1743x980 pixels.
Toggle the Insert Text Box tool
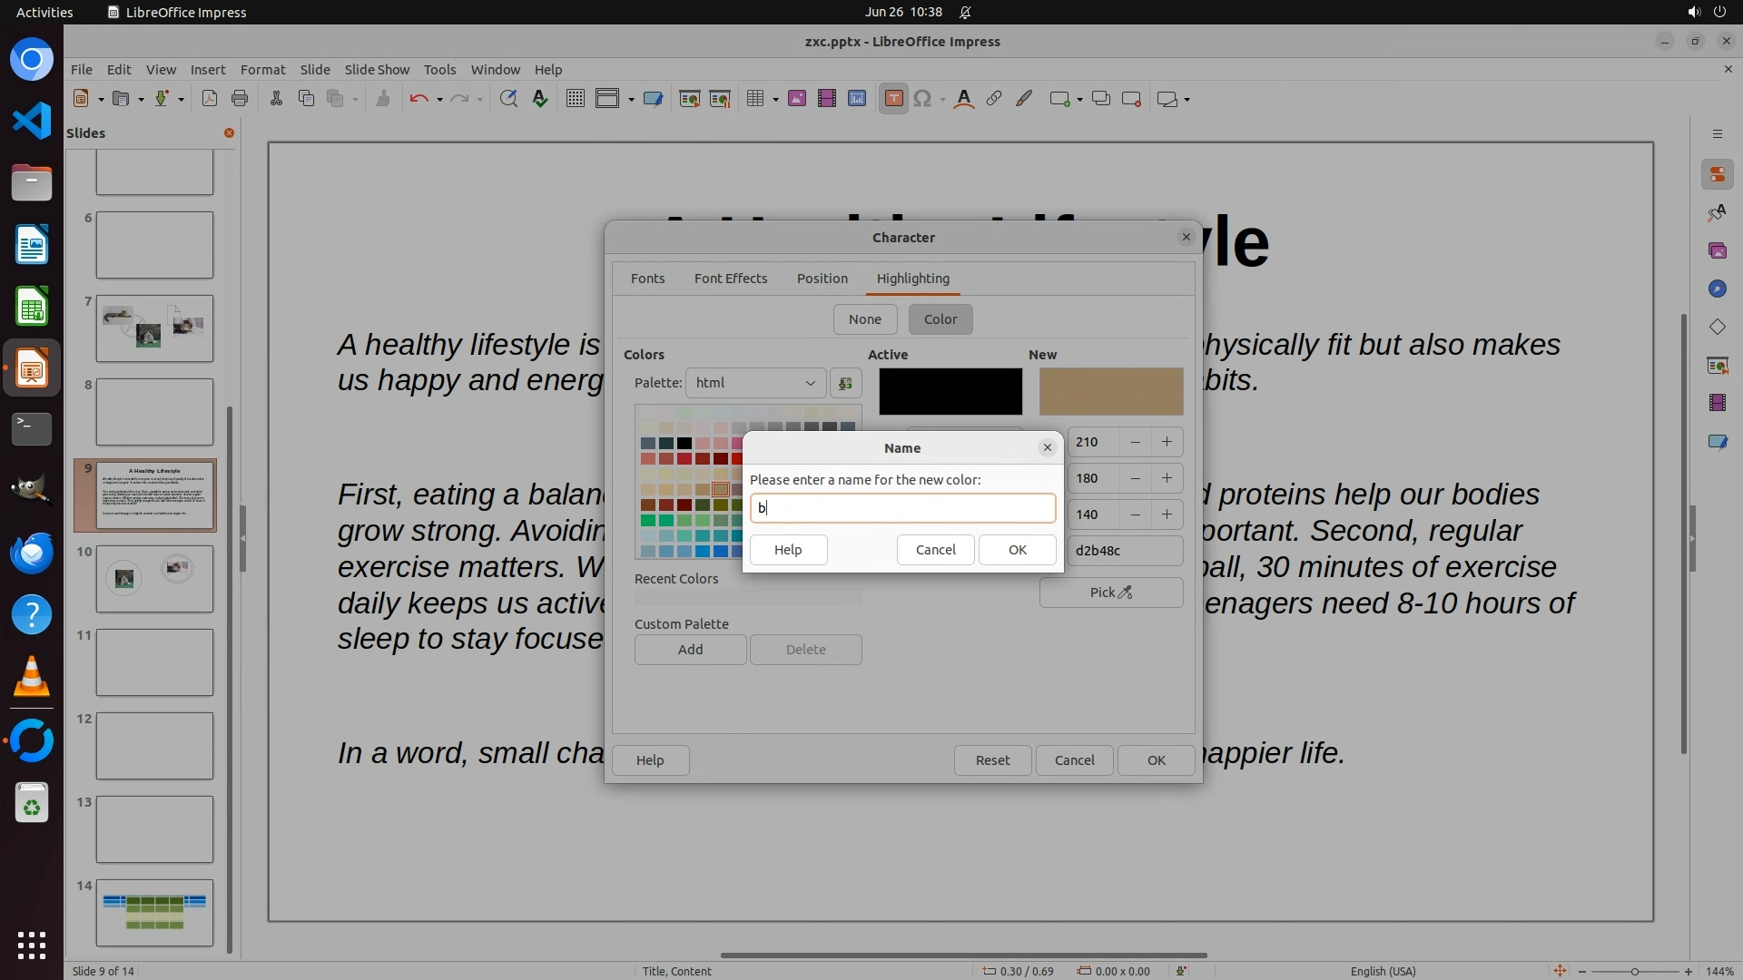[893, 99]
